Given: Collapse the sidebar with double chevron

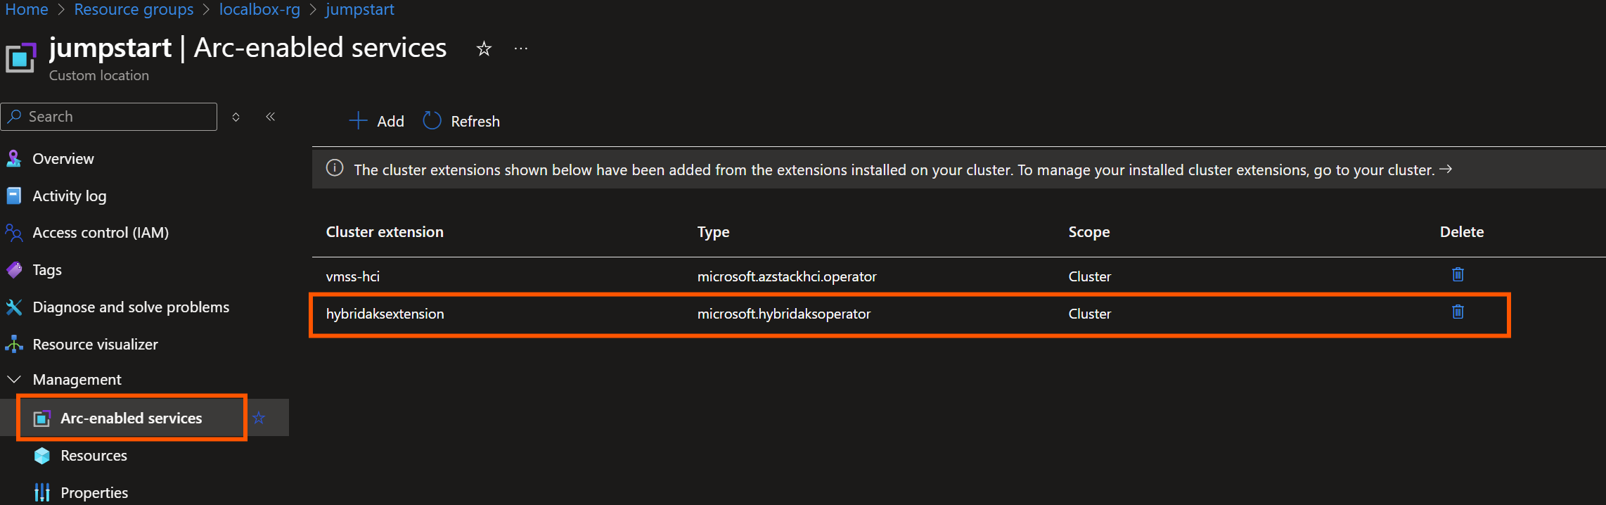Looking at the screenshot, I should coord(270,117).
